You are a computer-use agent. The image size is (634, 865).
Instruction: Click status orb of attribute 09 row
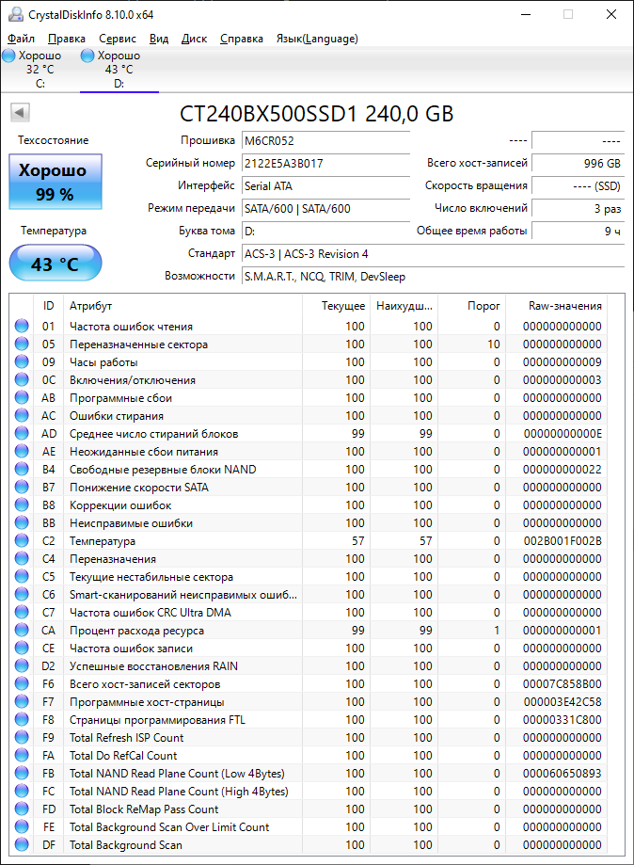(22, 361)
